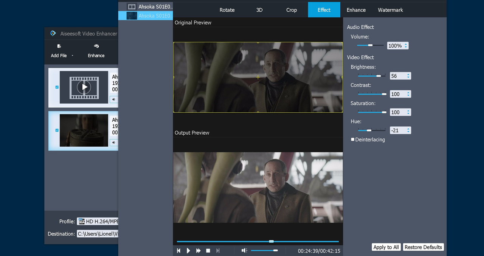484x256 pixels.
Task: Step the Contrast spinner arrows
Action: (408, 94)
